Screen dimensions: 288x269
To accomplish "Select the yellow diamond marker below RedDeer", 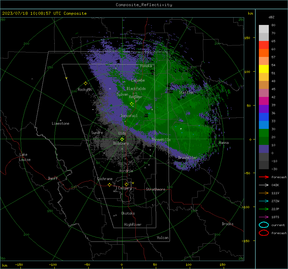I will pyautogui.click(x=132, y=104).
